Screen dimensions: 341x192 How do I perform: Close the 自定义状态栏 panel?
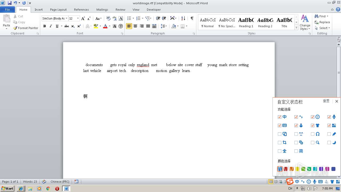tap(337, 101)
